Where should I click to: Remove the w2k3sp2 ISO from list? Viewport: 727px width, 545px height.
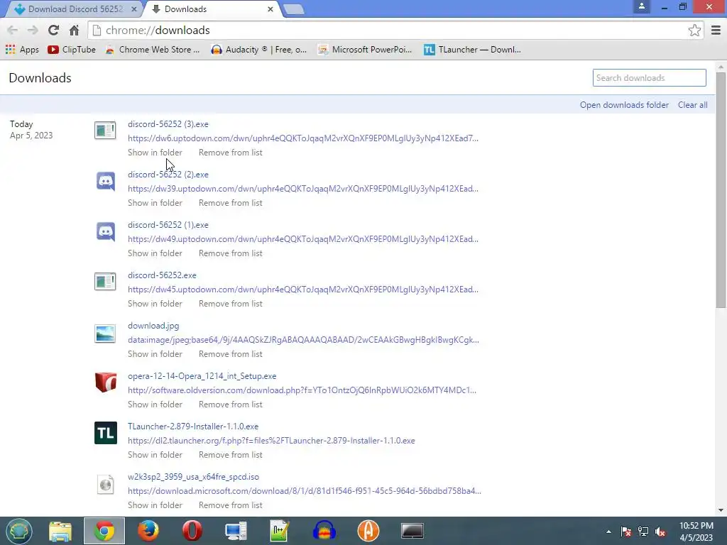231,505
